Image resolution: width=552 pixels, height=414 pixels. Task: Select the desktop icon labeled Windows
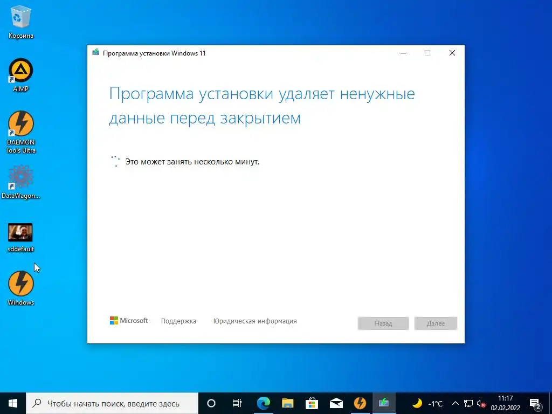coord(21,288)
